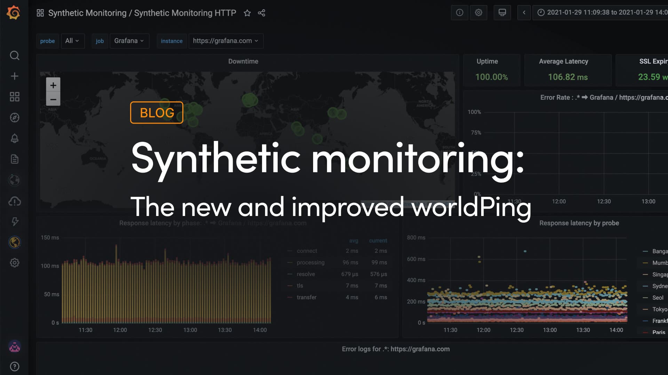Viewport: 668px width, 375px height.
Task: Open the Grafana home logo
Action: pos(14,13)
